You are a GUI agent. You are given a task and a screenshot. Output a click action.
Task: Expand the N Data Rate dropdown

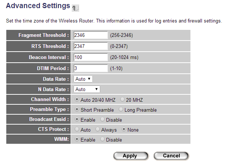tap(87, 89)
